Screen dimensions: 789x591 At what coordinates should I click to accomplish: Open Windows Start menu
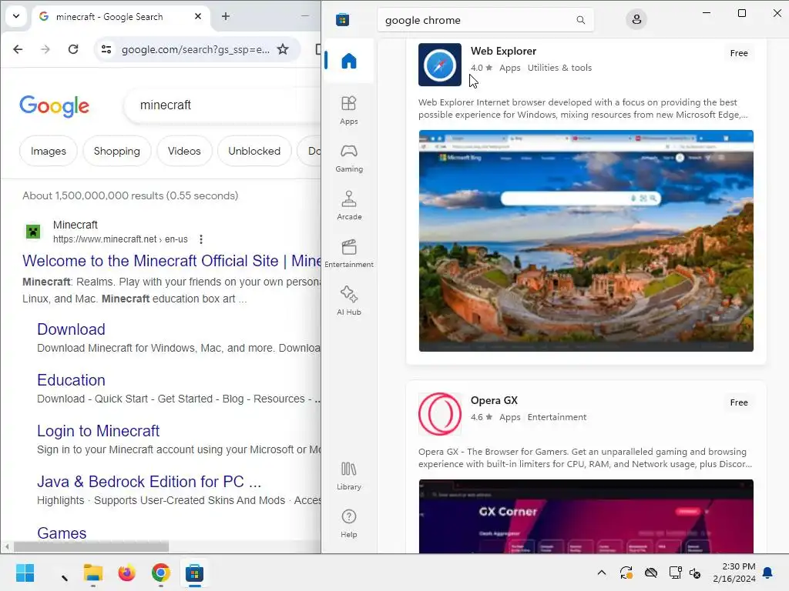pos(25,573)
